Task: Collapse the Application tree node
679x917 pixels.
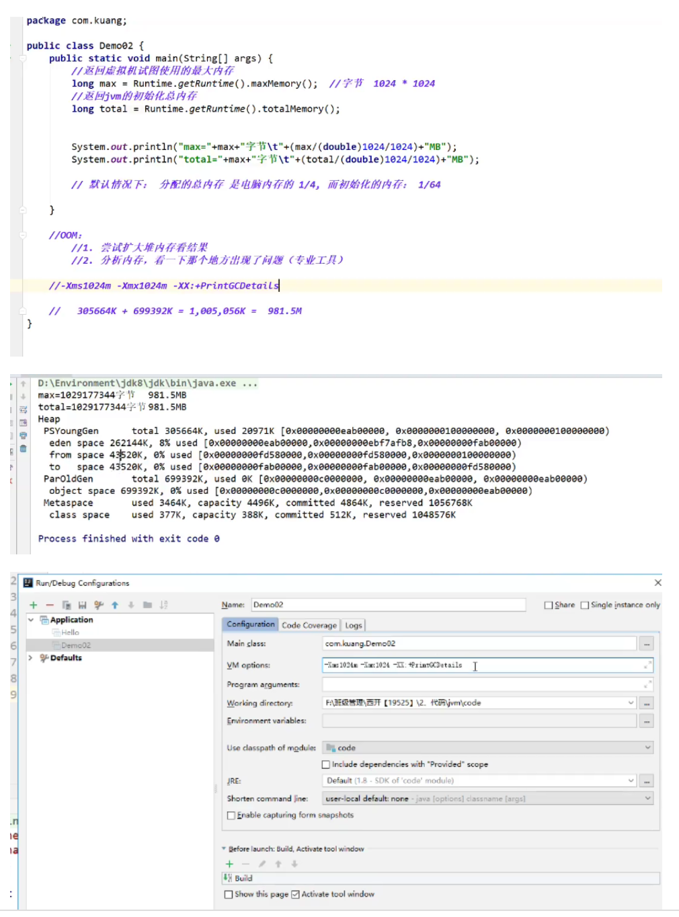Action: click(x=31, y=620)
